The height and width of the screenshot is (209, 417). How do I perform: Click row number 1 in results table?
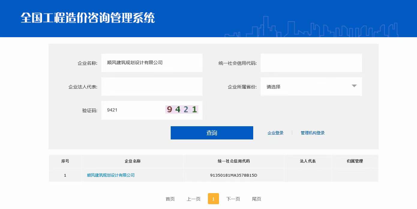(65, 175)
